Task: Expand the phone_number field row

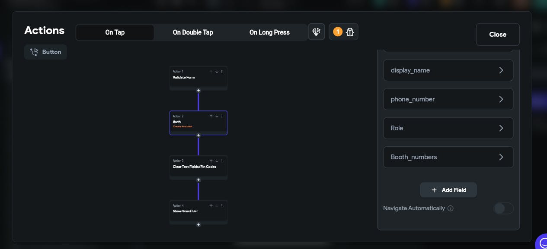Action: pyautogui.click(x=448, y=99)
